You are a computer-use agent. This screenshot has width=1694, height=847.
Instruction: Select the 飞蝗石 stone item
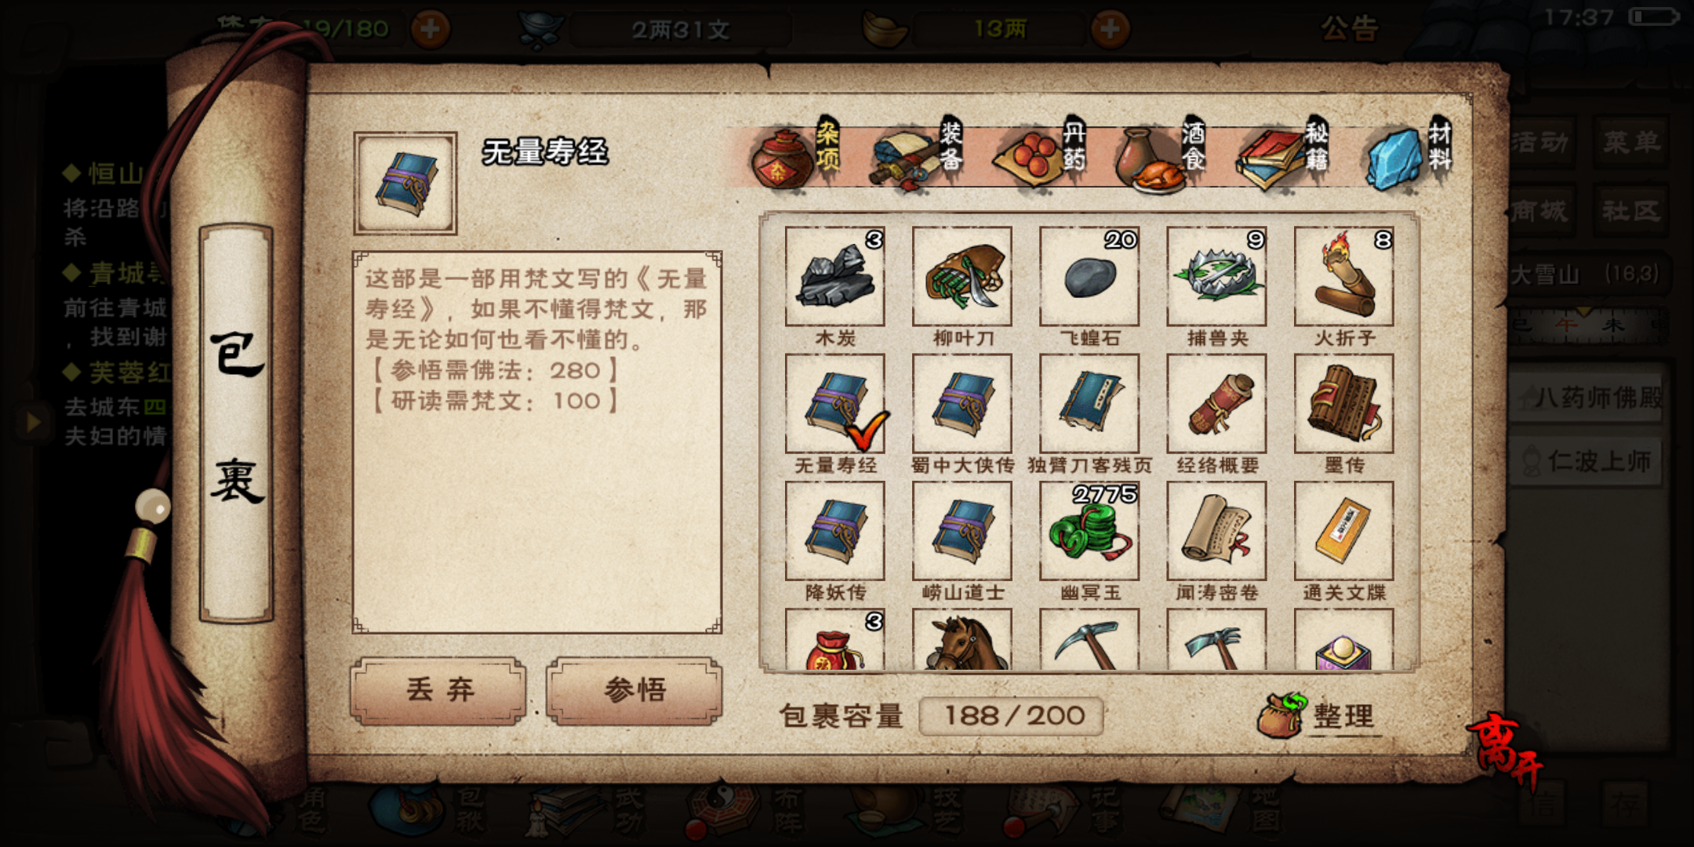point(1089,277)
